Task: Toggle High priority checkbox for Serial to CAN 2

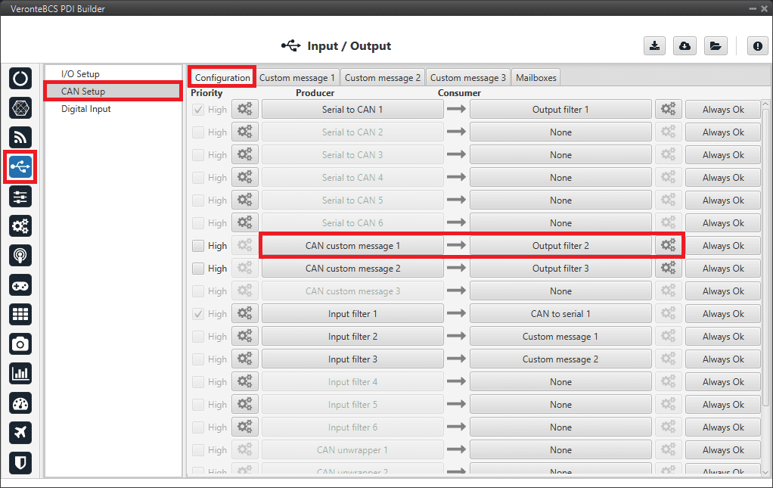Action: (198, 132)
